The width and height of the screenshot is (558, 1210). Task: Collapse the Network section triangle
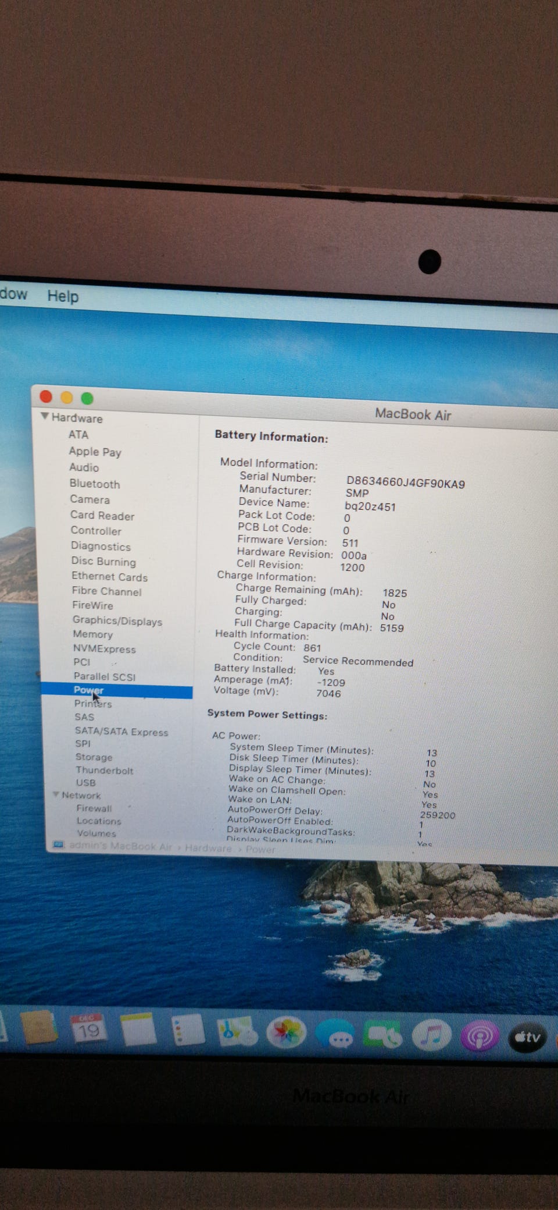click(x=56, y=794)
